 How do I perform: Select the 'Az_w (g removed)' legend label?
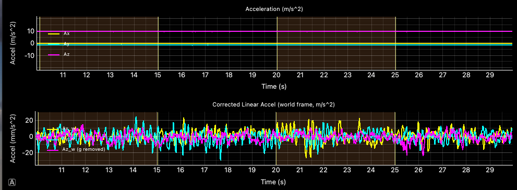[x=83, y=149]
